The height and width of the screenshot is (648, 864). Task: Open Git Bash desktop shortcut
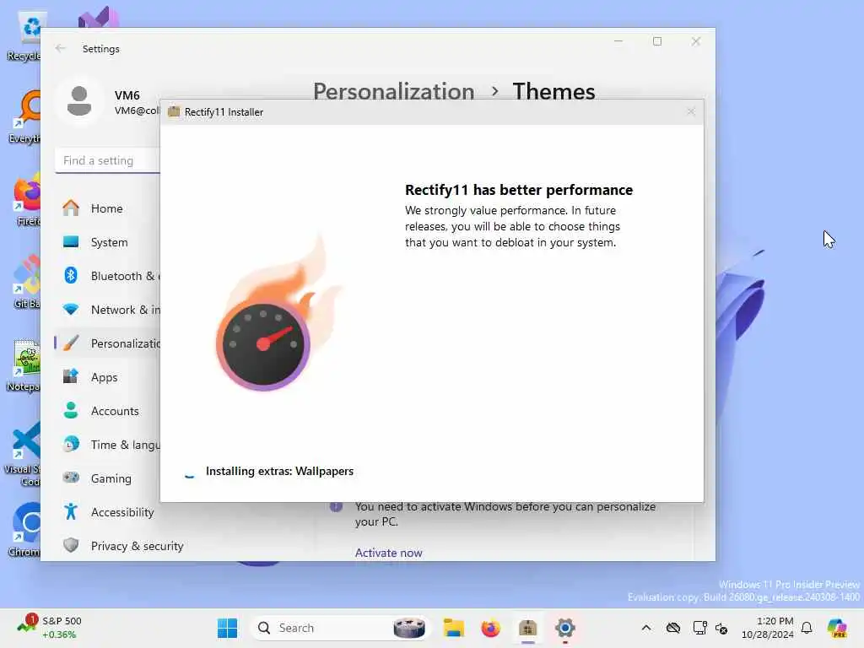[x=26, y=283]
